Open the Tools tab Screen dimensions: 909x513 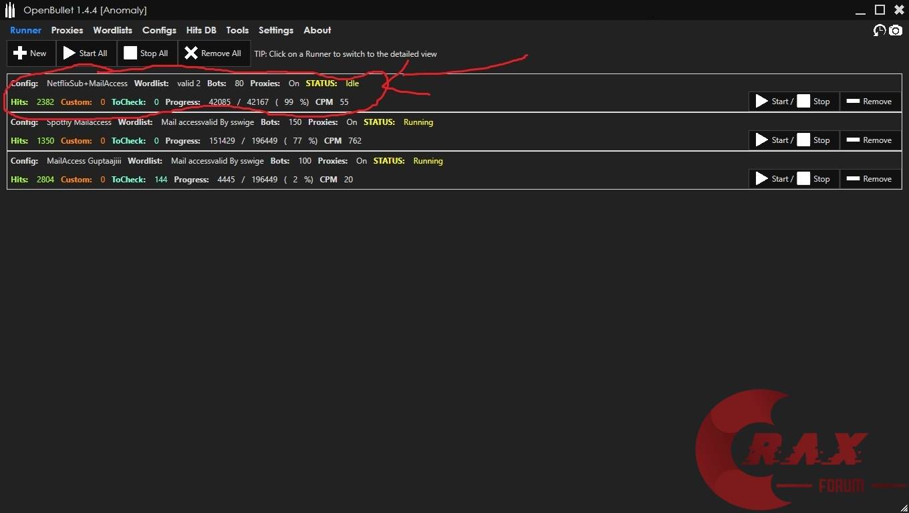click(x=237, y=30)
